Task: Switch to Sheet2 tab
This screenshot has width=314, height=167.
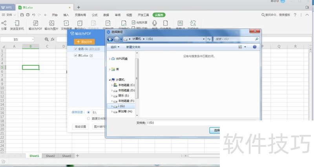Action: [50, 156]
